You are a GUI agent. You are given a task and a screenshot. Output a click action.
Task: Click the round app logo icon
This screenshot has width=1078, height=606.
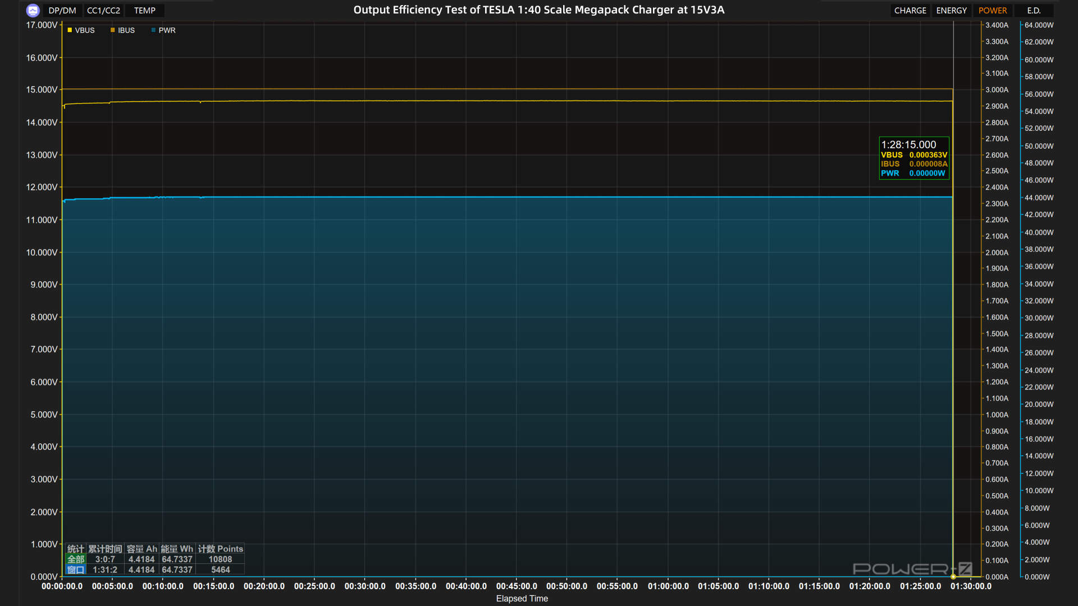pos(33,10)
